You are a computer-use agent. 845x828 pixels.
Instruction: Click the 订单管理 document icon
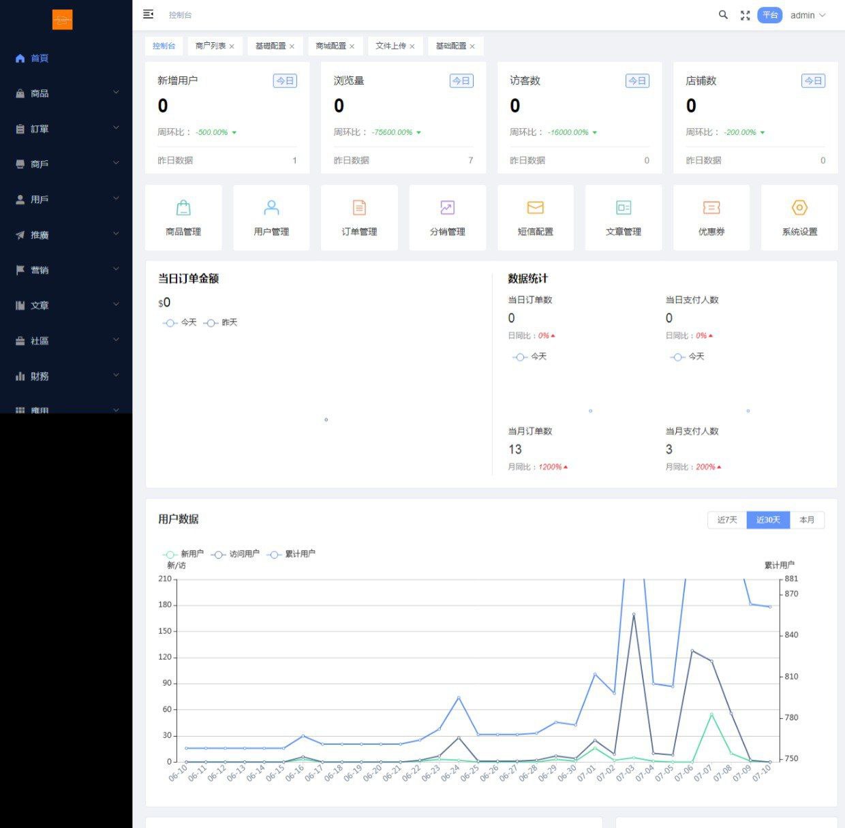click(359, 208)
